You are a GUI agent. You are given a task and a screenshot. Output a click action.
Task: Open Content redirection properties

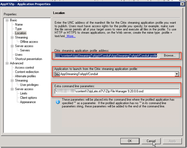coord(27,72)
